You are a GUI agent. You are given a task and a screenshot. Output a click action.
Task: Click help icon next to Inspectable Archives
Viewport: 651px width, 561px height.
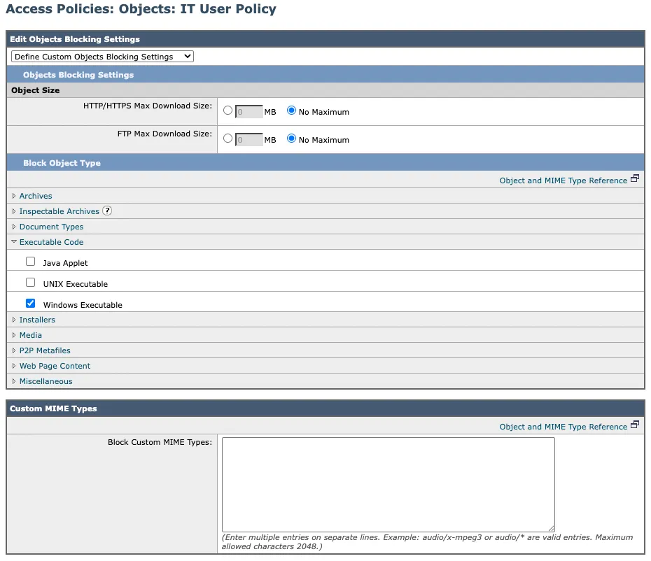[x=107, y=211]
